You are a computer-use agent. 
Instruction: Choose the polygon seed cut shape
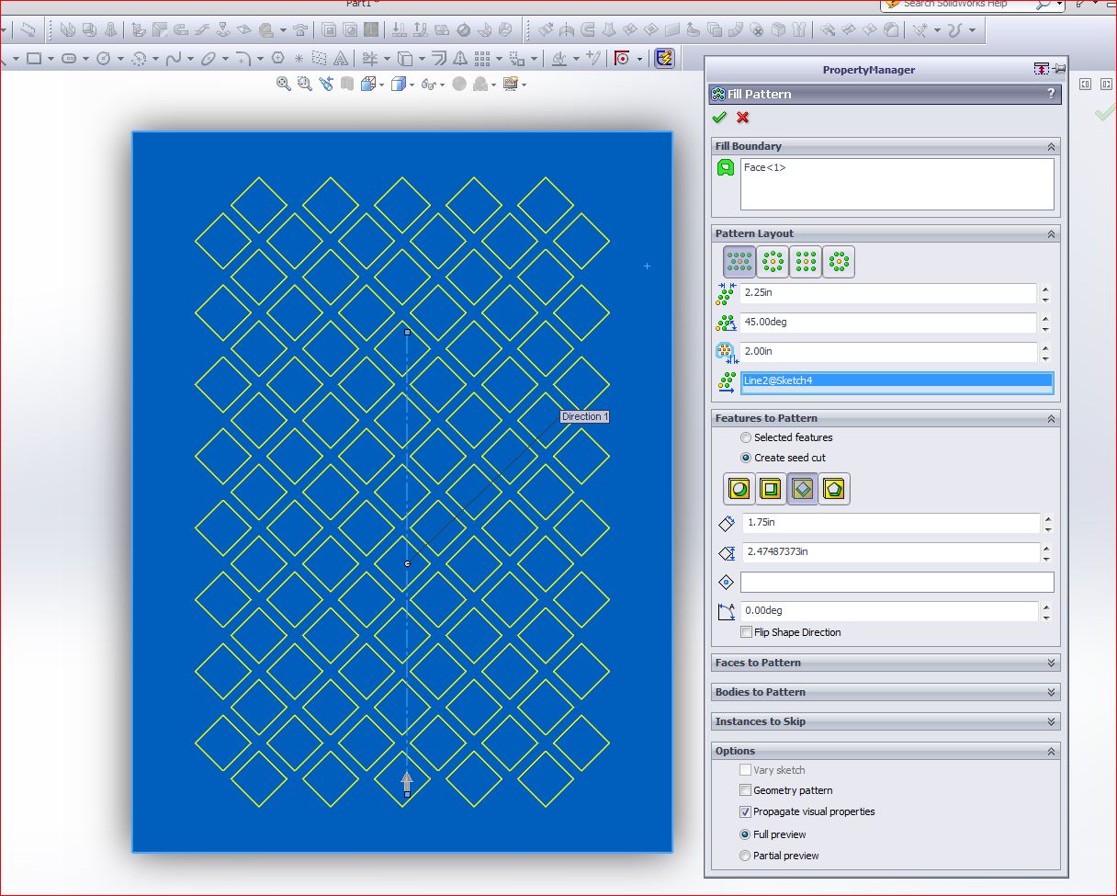point(834,490)
